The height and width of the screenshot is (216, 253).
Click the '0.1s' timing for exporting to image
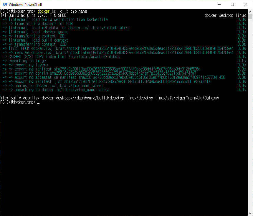242,61
